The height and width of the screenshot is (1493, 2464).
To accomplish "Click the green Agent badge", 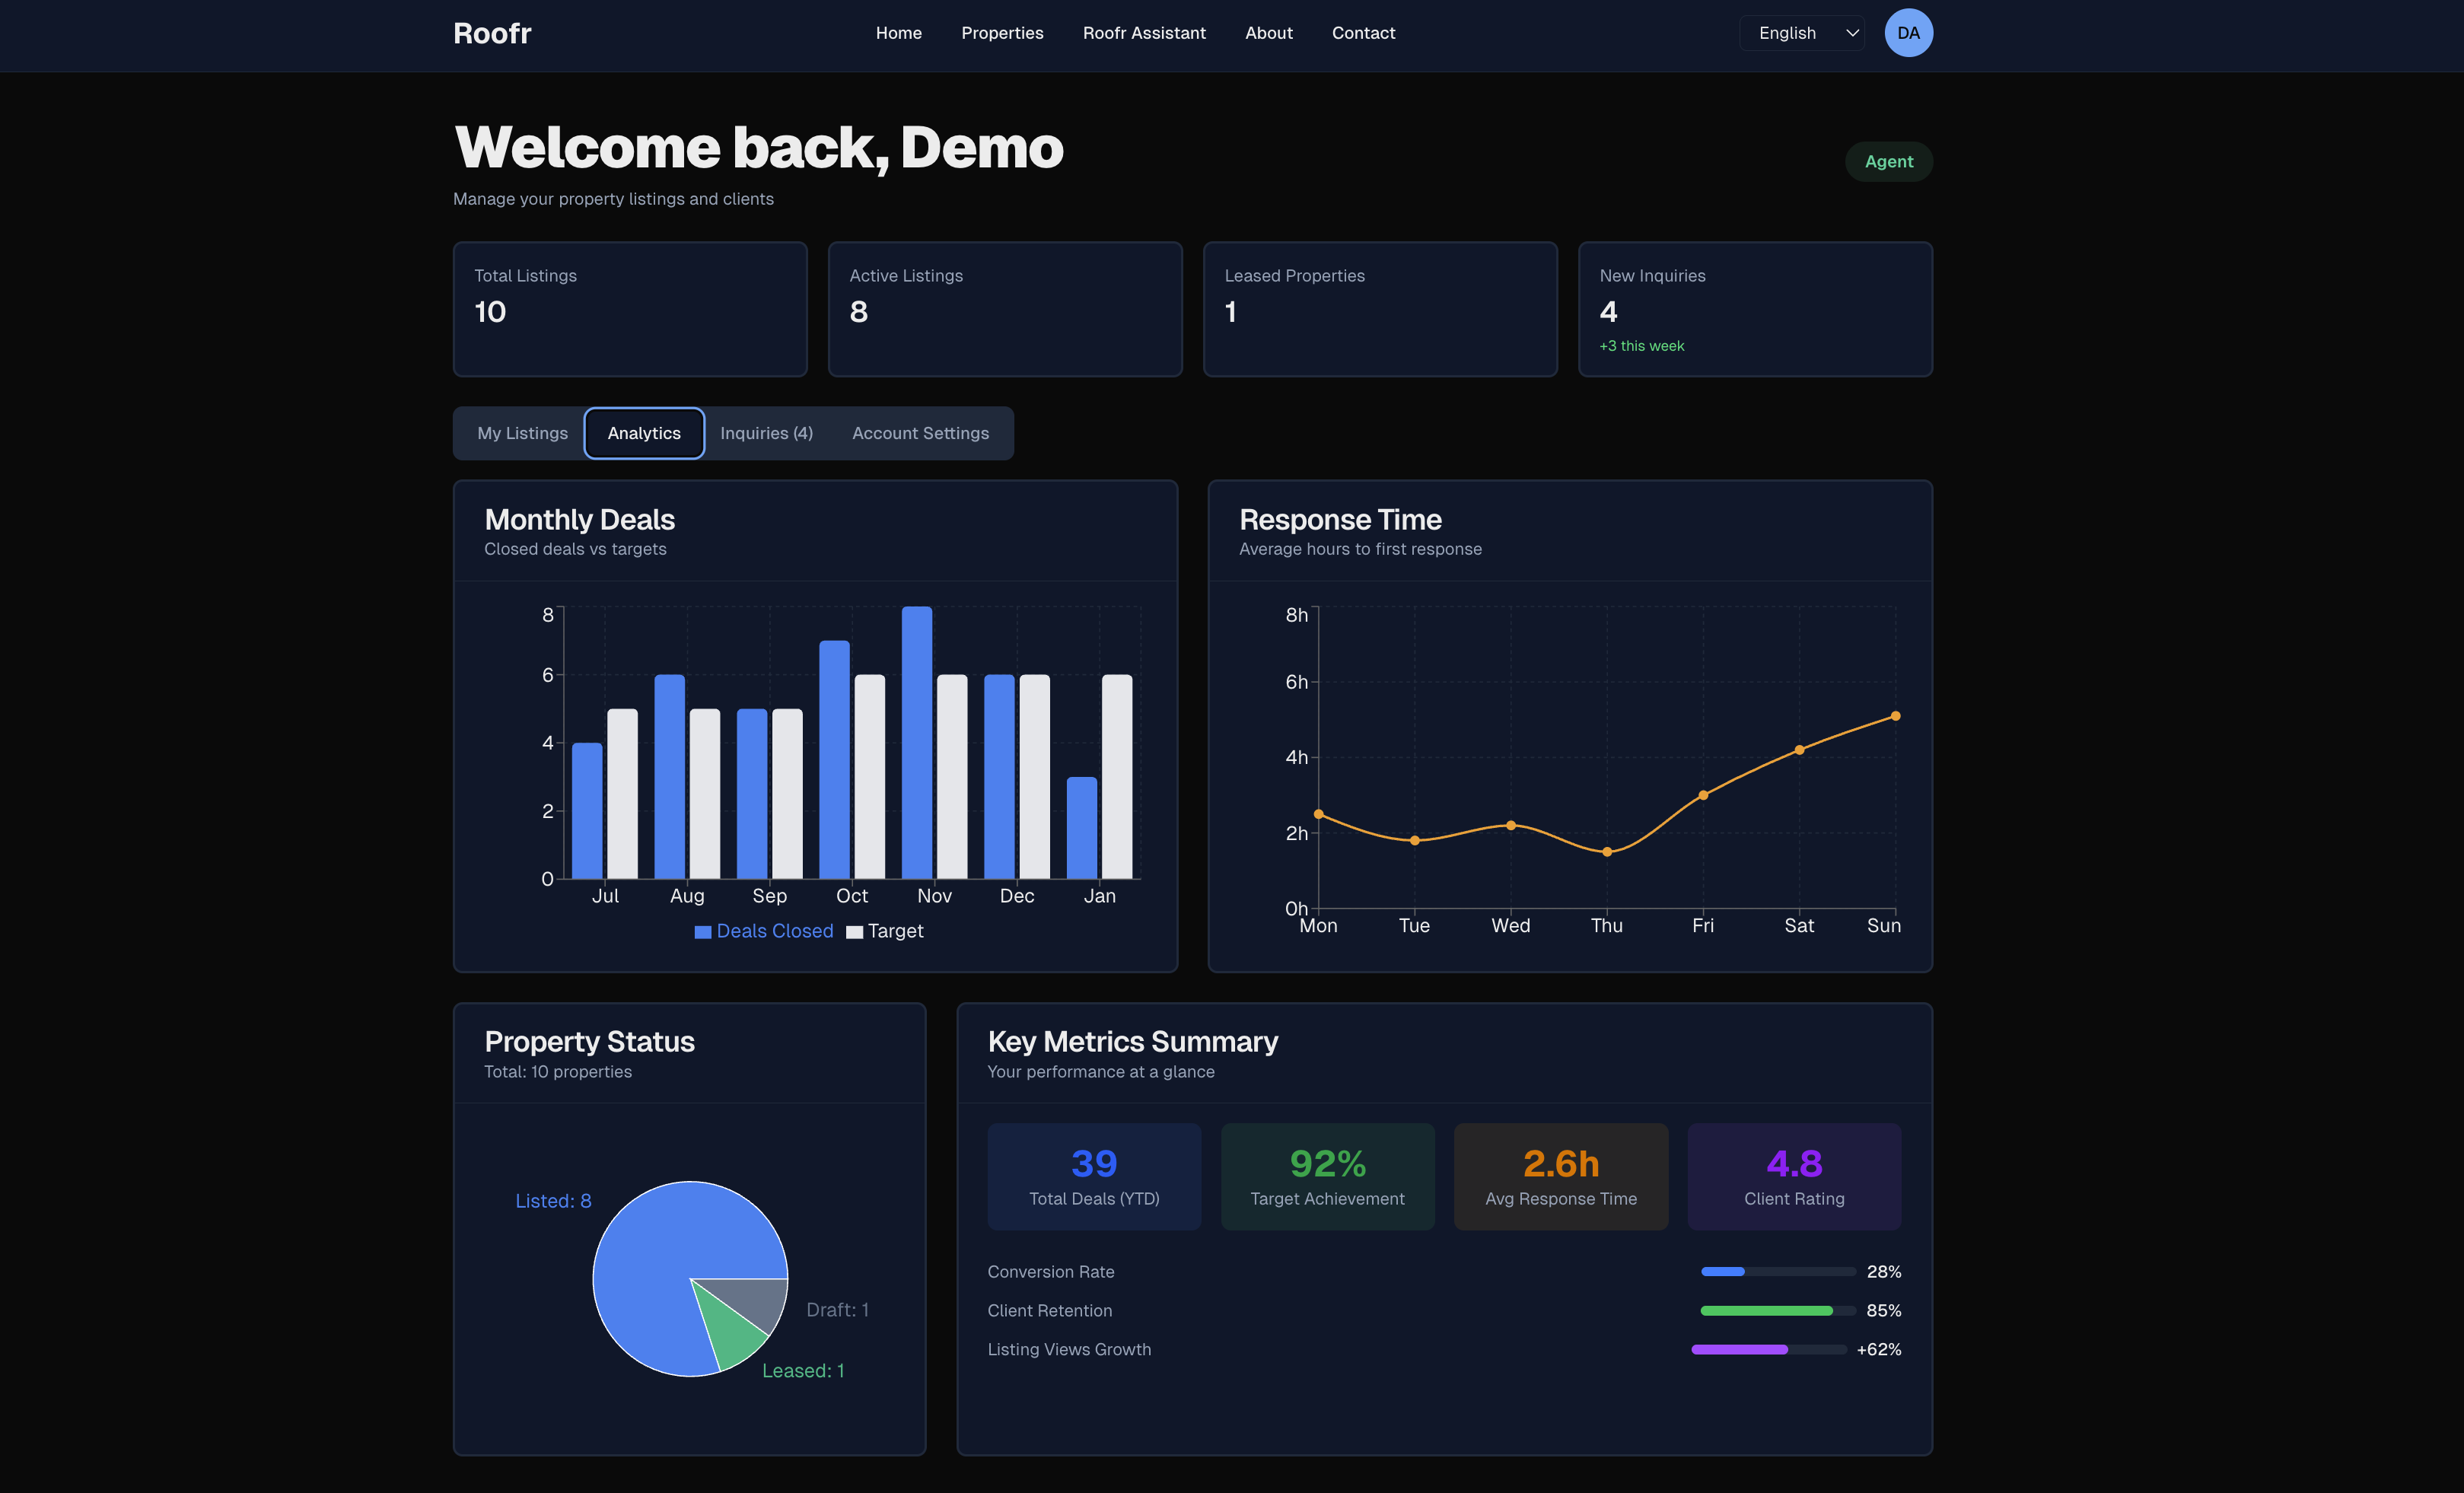I will [1888, 161].
